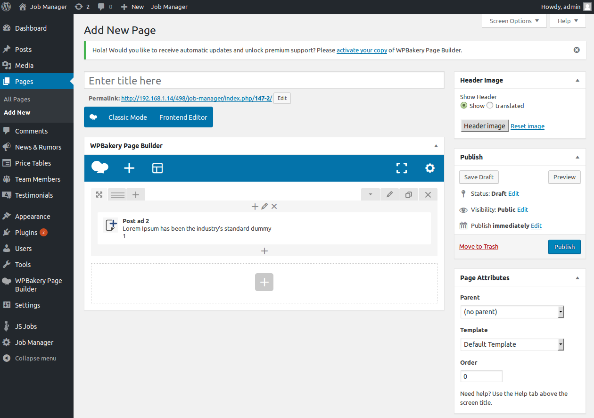The height and width of the screenshot is (418, 594).
Task: Collapse the Publish panel
Action: point(577,157)
